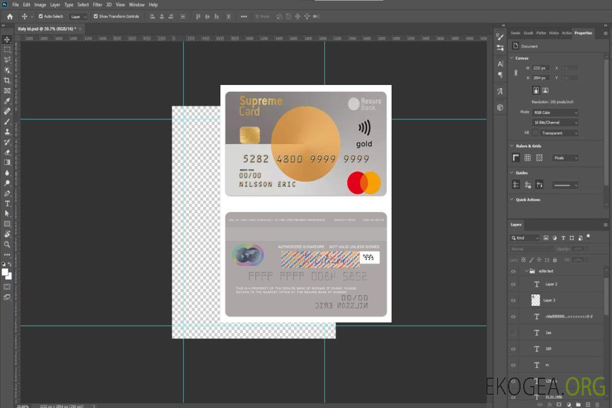The height and width of the screenshot is (408, 612).
Task: Select landscape canvas orientation icon
Action: click(545, 90)
